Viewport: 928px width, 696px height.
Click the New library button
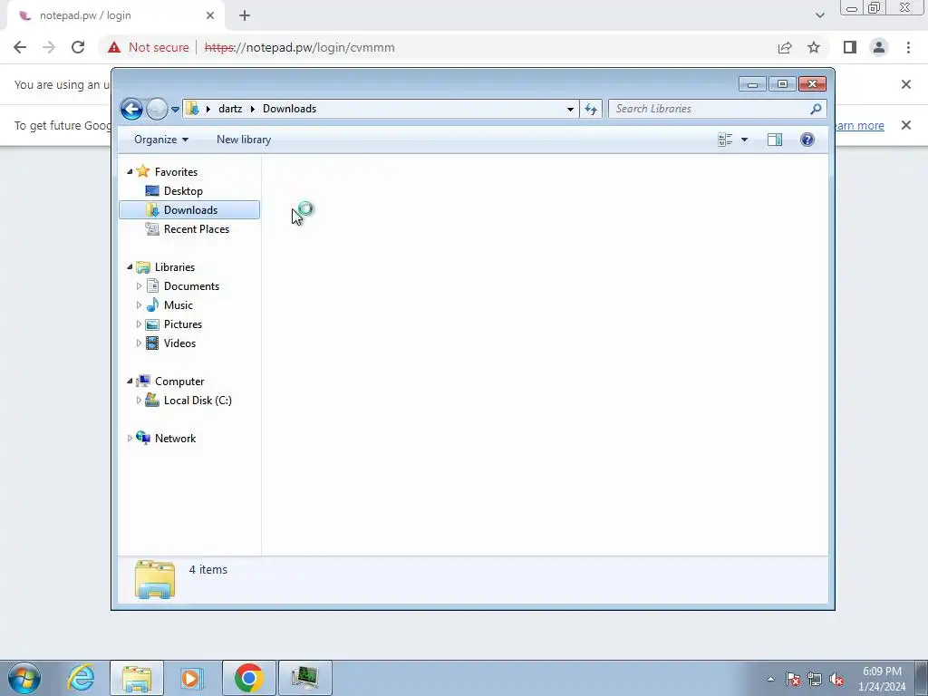244,140
